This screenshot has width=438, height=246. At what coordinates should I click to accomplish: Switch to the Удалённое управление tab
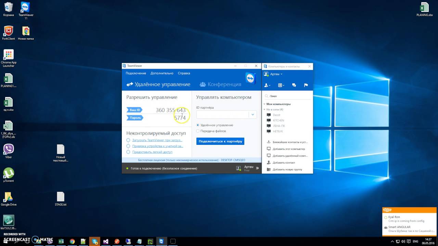[x=158, y=84]
